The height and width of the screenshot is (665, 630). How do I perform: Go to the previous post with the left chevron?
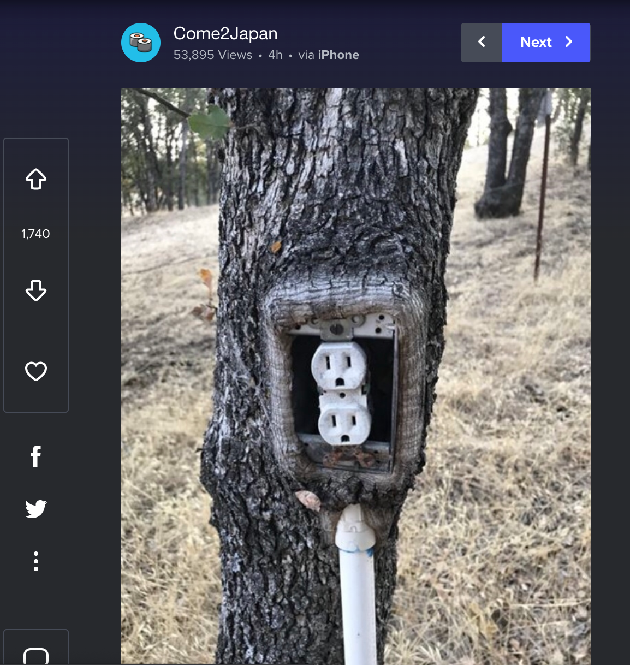[x=482, y=42]
